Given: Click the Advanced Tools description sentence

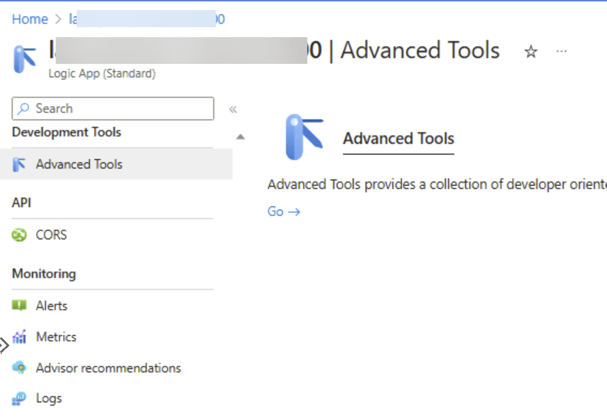Looking at the screenshot, I should click(437, 184).
